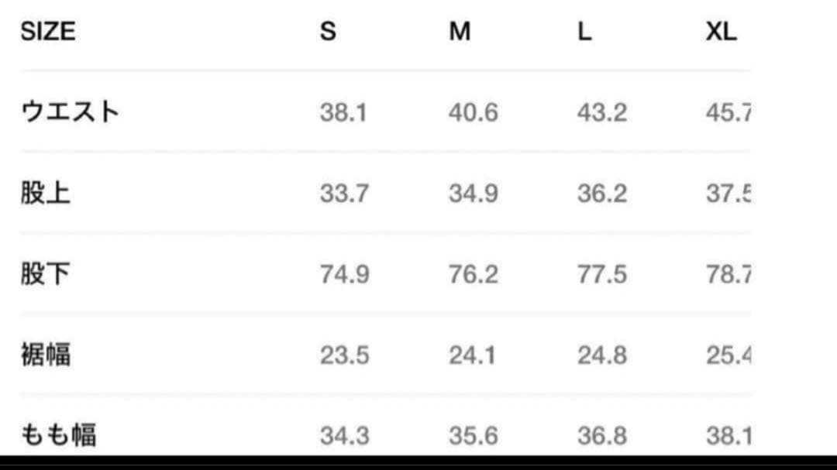Click the 裾幅 value 24.1 for M
Viewport: 837px width, 470px height.
[473, 356]
